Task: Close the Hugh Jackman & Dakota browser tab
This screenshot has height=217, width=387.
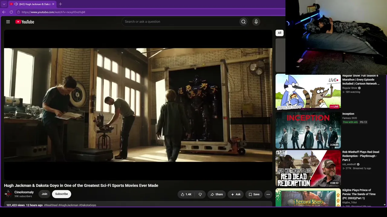Action: coord(53,4)
